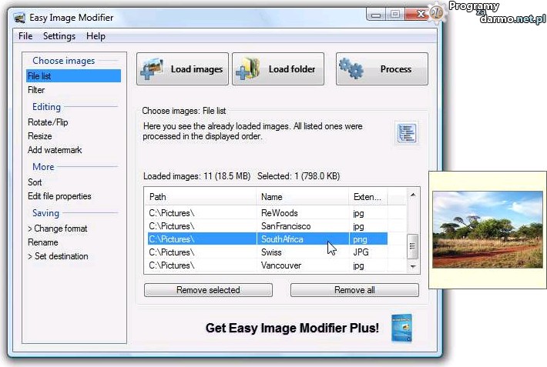Open the Settings menu
This screenshot has height=367, width=547.
click(59, 36)
